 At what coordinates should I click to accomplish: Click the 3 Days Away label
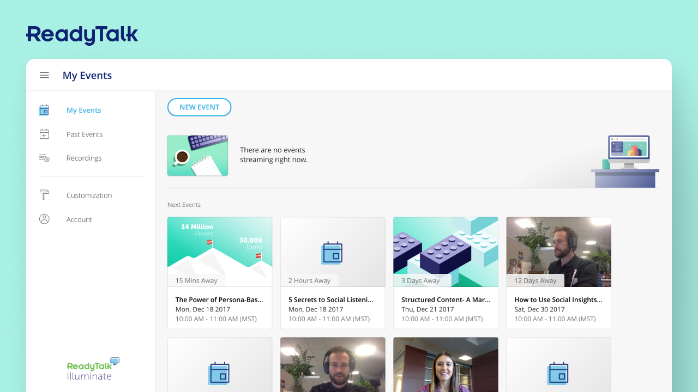(x=420, y=280)
